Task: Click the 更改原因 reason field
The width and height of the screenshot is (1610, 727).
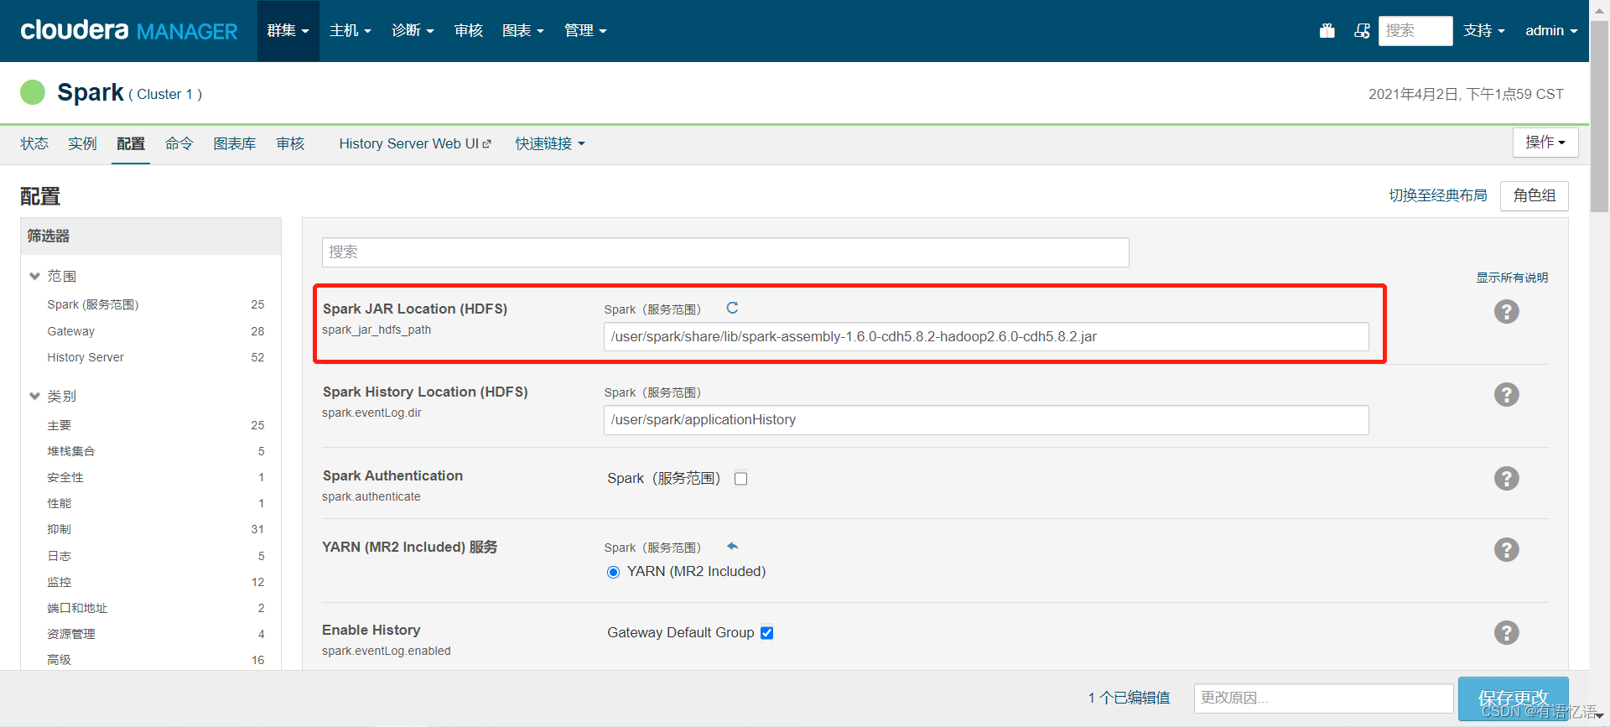Action: 1323,698
